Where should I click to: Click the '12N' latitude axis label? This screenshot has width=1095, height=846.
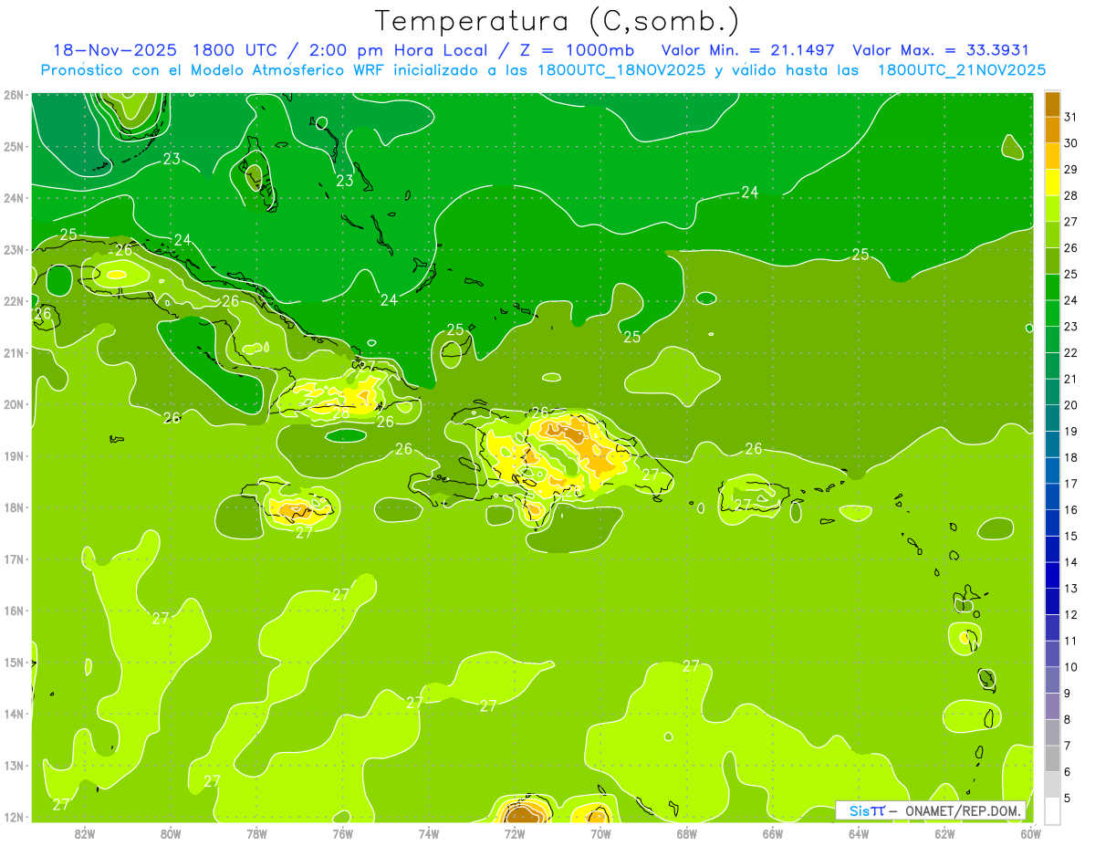click(14, 817)
